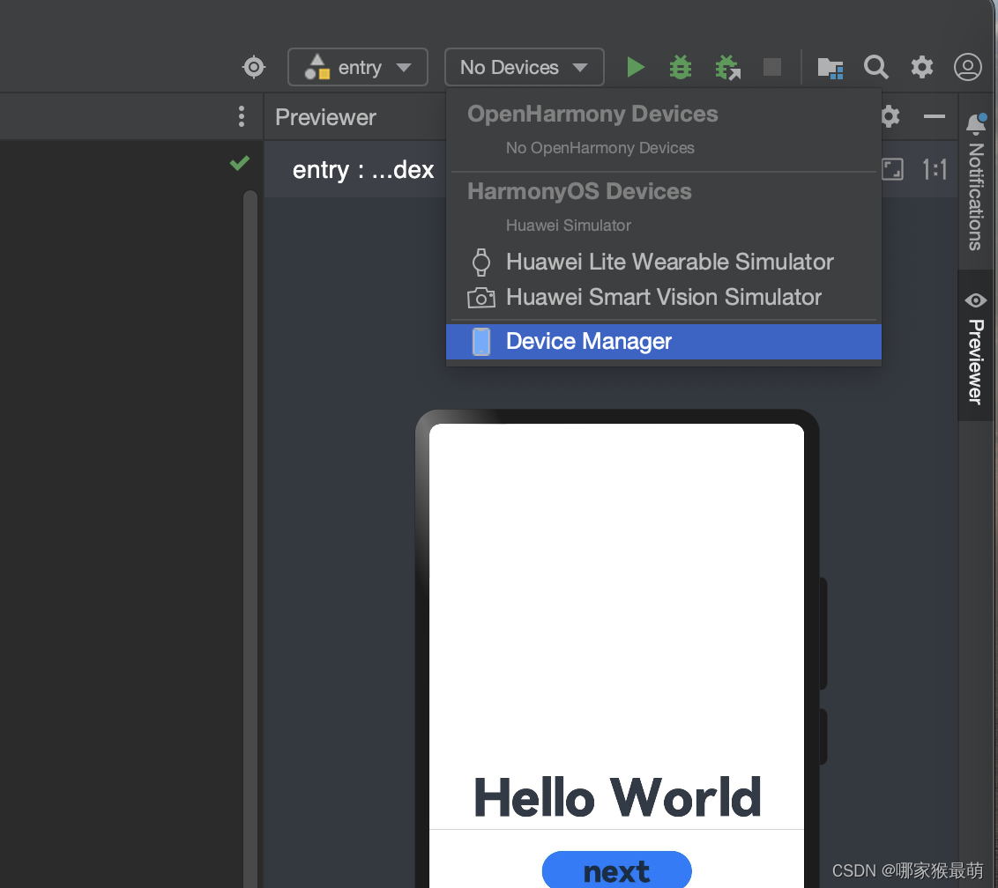The height and width of the screenshot is (888, 998).
Task: Reset preview zoom to 1:1
Action: click(x=935, y=169)
